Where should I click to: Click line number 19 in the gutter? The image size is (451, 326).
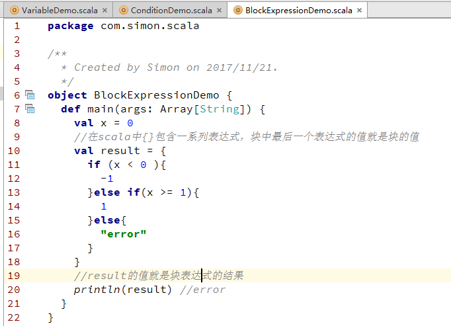(14, 276)
